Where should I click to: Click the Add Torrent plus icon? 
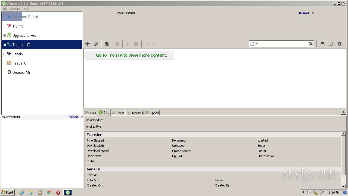[88, 44]
